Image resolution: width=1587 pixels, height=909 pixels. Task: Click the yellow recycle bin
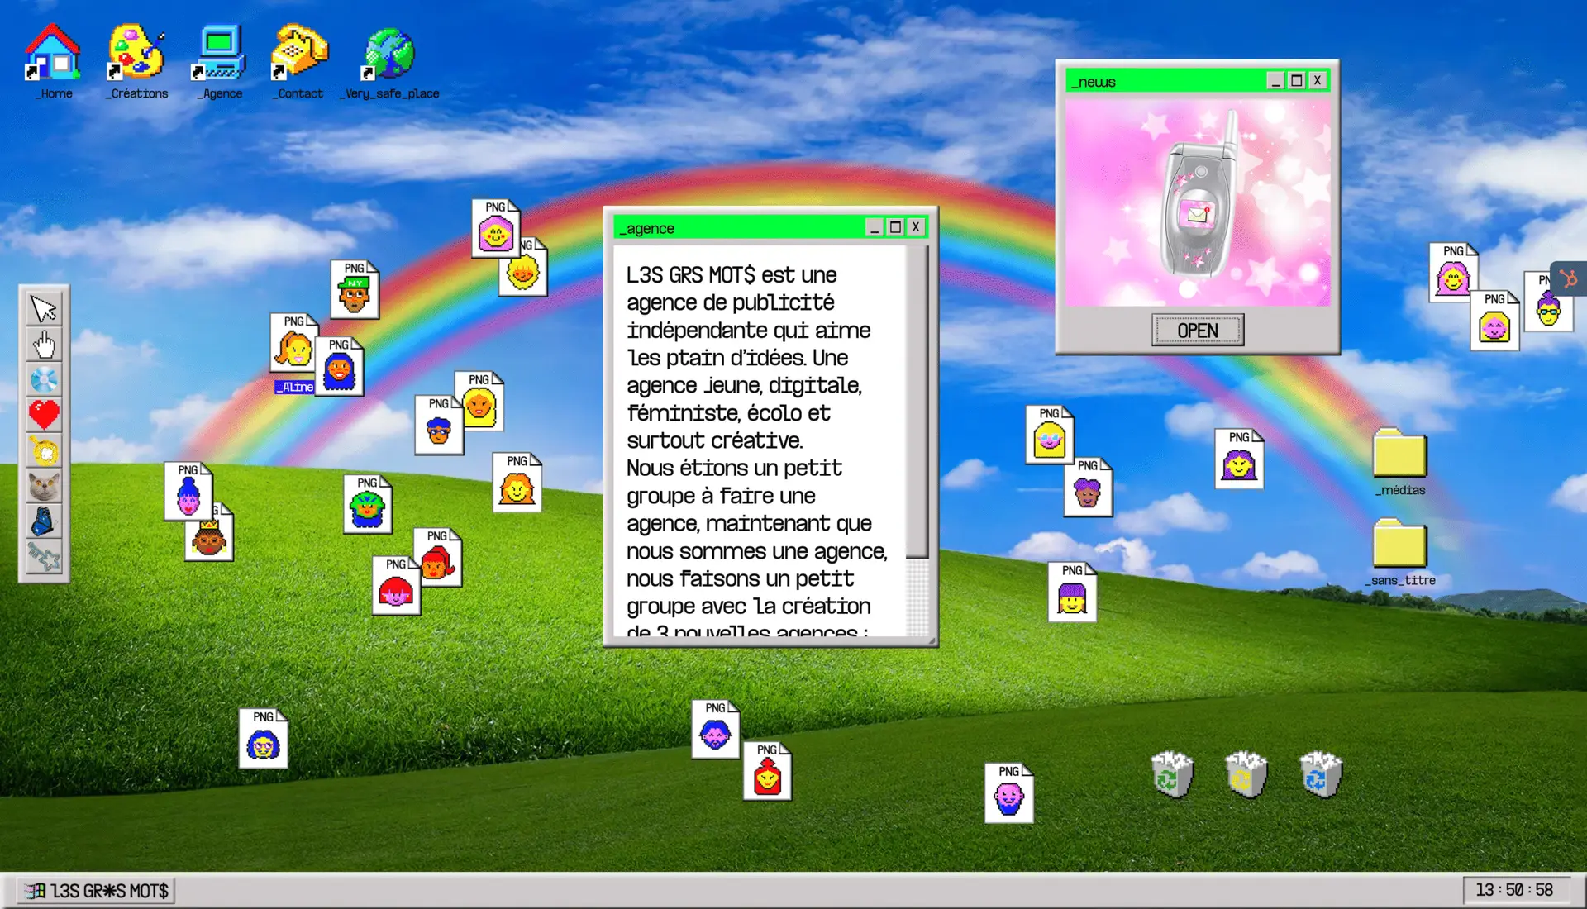(x=1246, y=774)
